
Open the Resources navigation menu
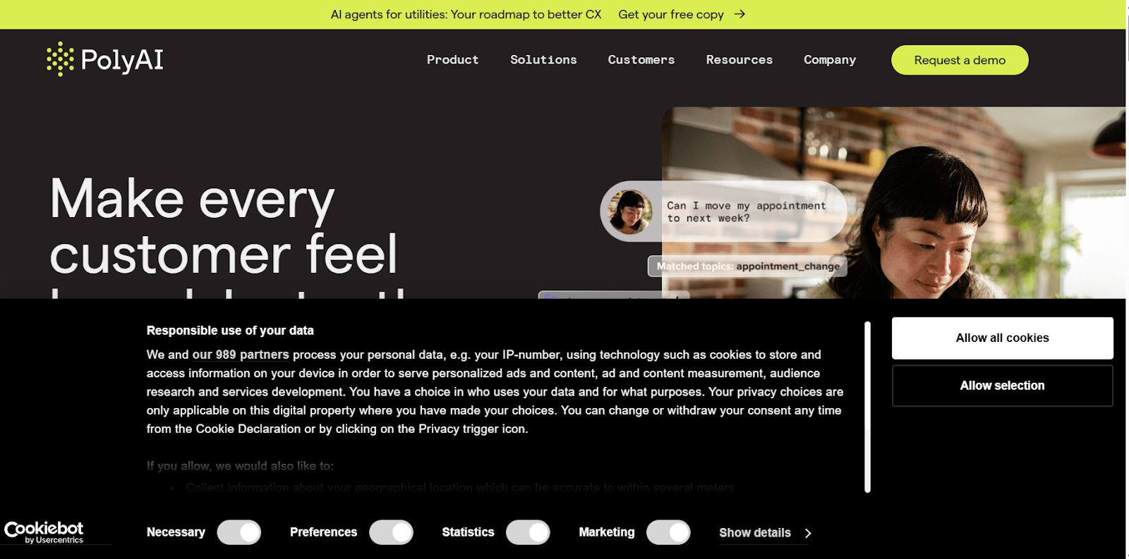coord(739,60)
